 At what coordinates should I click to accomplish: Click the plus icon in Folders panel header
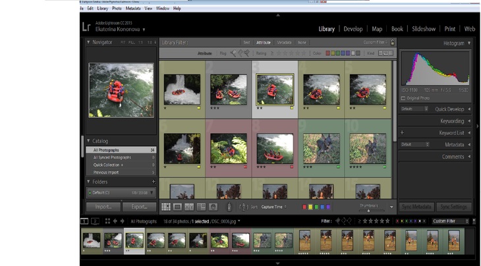click(154, 182)
